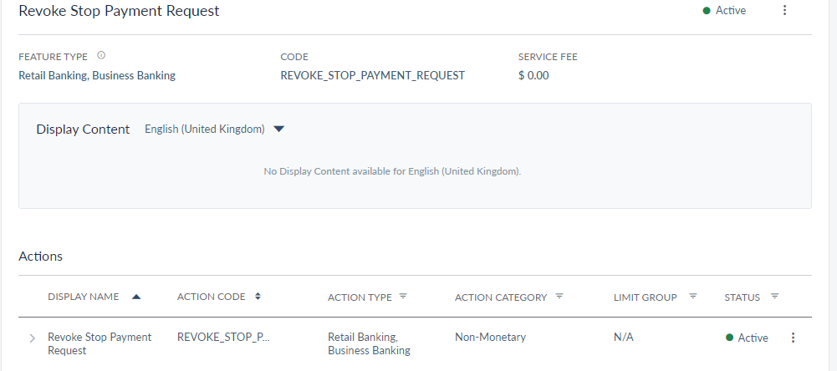Select English (United Kingdom) language selector
Viewport: 837px width, 371px height.
(205, 129)
